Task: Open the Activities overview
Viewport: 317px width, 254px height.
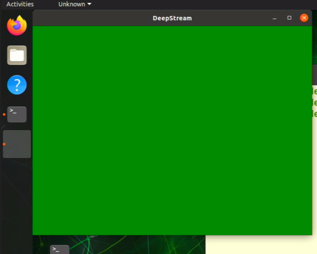Action: coord(20,4)
